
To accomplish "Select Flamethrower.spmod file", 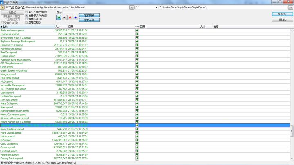I will (11, 48).
